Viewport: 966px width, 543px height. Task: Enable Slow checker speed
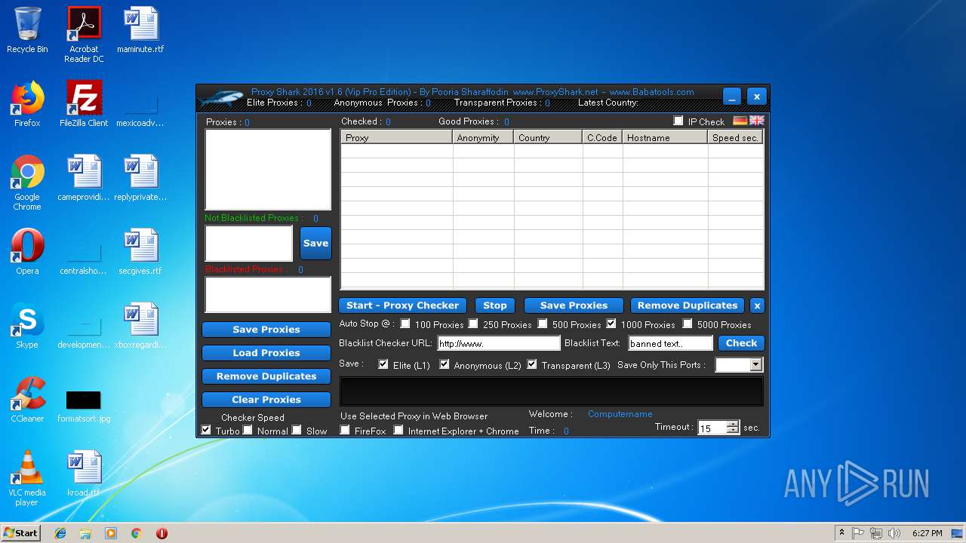(x=297, y=430)
